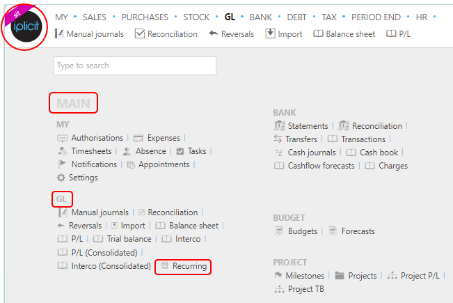Open the PERIOD END menu
453x303 pixels.
pyautogui.click(x=376, y=17)
